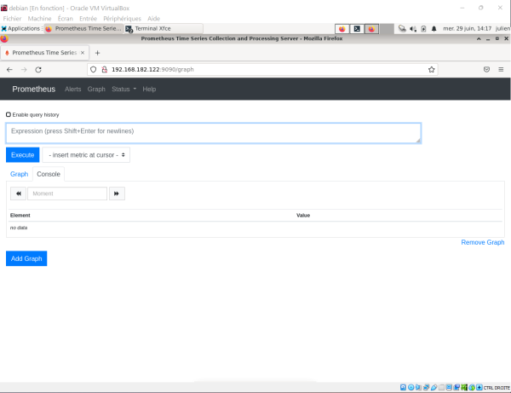Switch to the terminal workspace thumbnail
Screen dimensions: 511x393
[x=357, y=29]
